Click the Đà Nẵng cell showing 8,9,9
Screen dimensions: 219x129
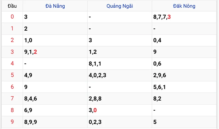pos(31,122)
